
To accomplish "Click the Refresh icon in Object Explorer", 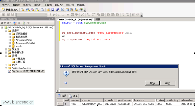I will tap(24, 23).
